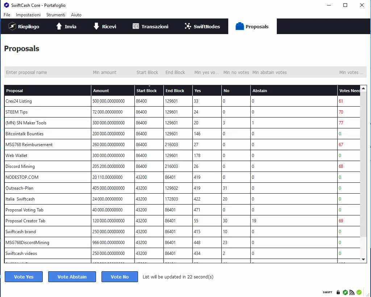Screen dimensions: 371x297
Task: Sort by the Votes Needed column header
Action: coord(349,90)
